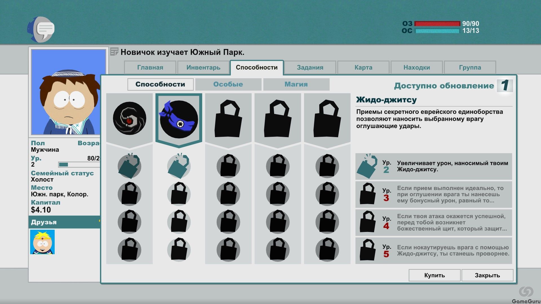Click the locked padlock beside Ур. 4
Screen dimensions: 541x304
368,222
